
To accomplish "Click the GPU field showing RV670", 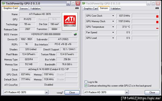I will tap(28, 19).
